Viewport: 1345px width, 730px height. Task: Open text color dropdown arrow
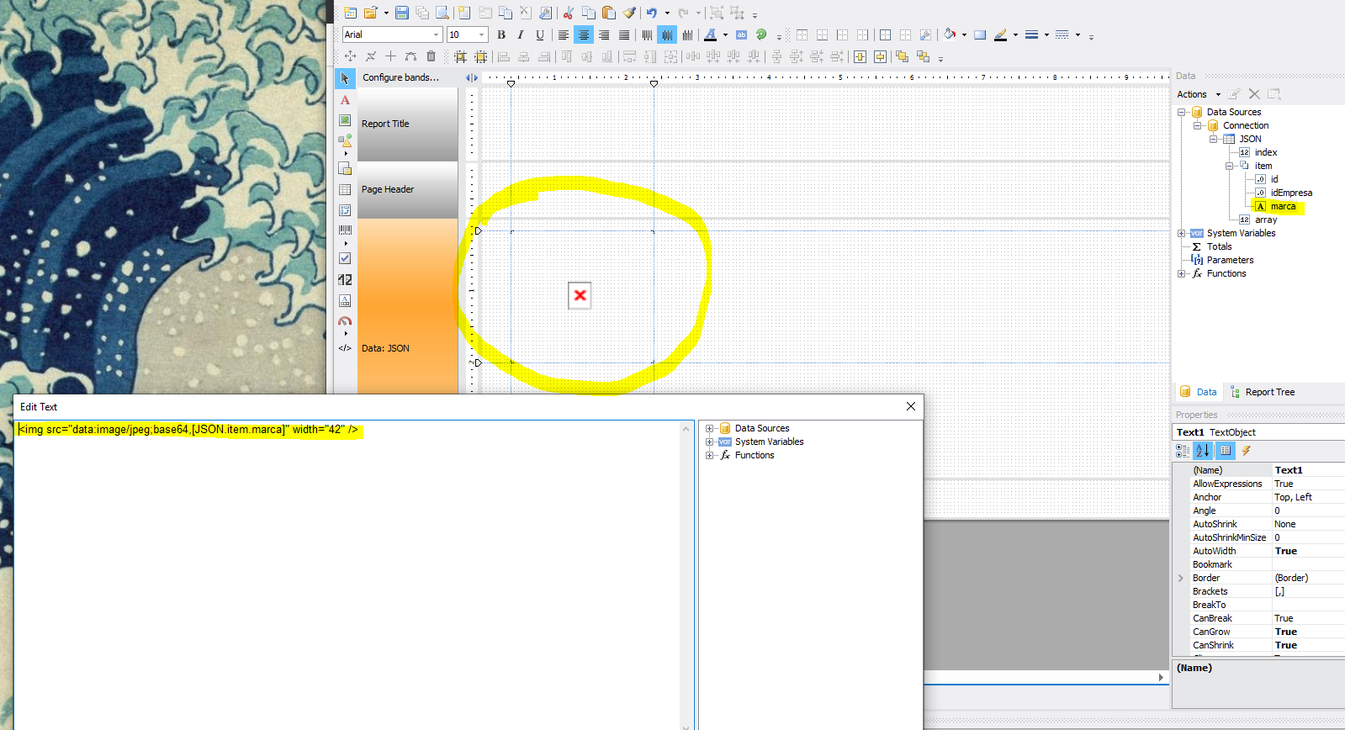(x=725, y=35)
